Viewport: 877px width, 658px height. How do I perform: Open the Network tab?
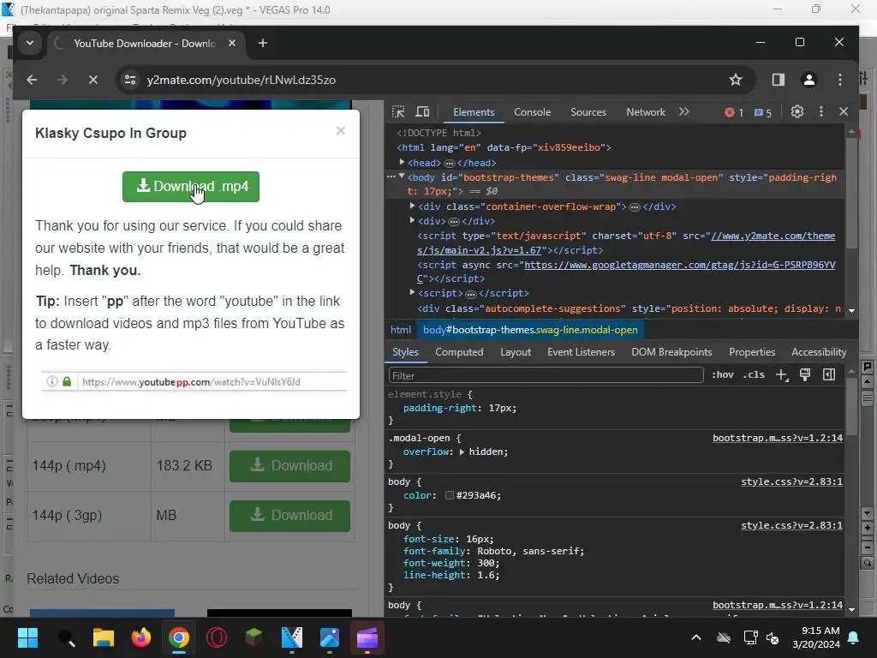646,112
